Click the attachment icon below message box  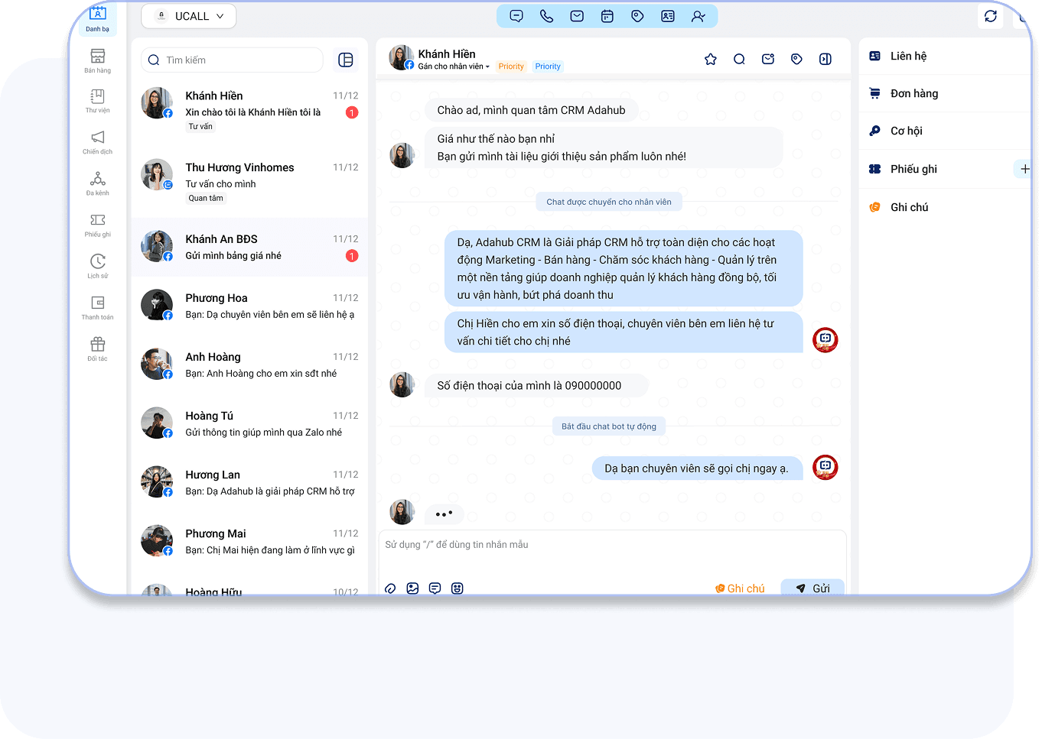pos(390,588)
